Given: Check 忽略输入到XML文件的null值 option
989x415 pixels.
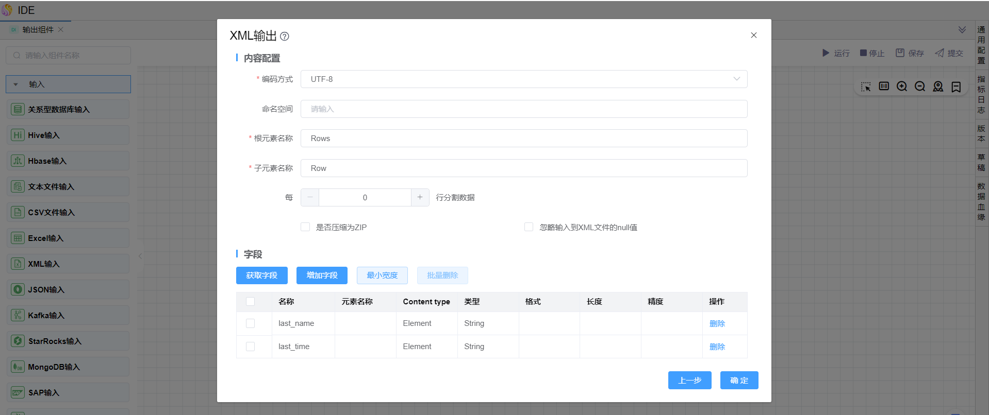Looking at the screenshot, I should coord(529,227).
